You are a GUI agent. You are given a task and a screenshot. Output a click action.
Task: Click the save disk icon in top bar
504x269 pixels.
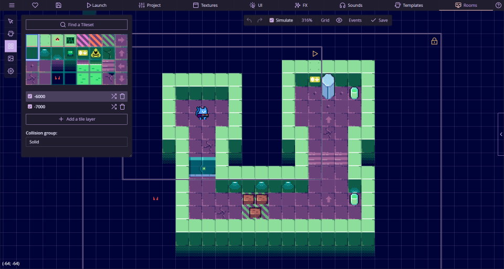(x=58, y=5)
